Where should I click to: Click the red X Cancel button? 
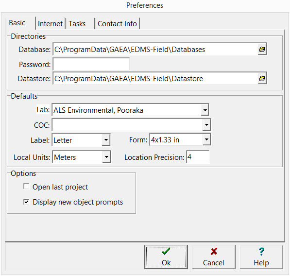(x=214, y=257)
